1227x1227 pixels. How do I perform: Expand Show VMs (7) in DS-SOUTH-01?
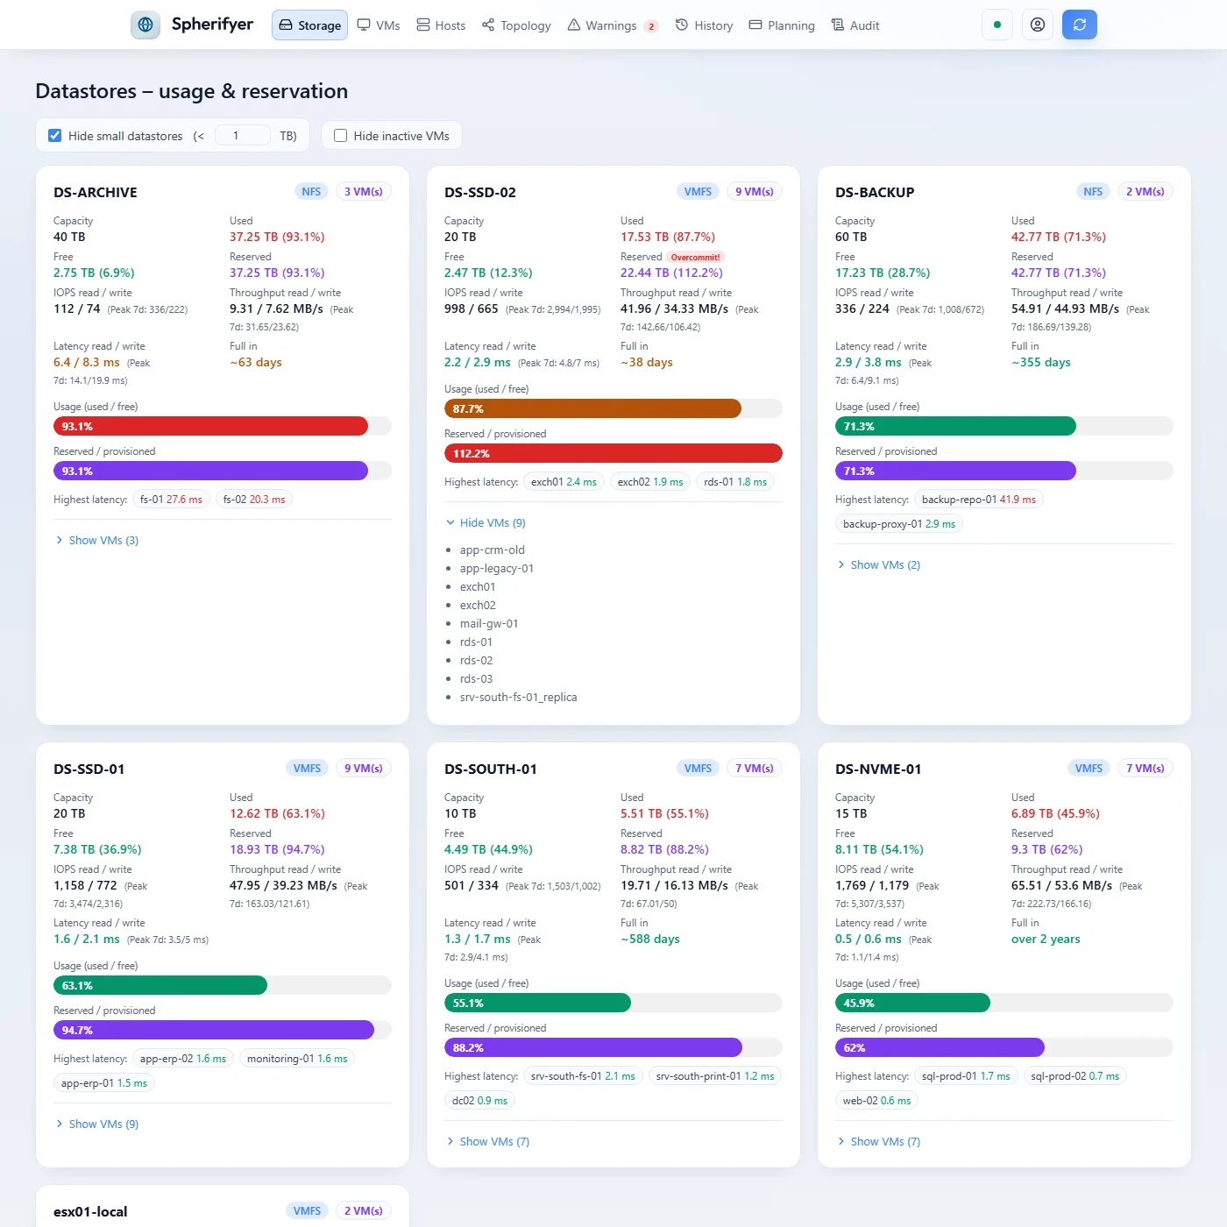(488, 1142)
